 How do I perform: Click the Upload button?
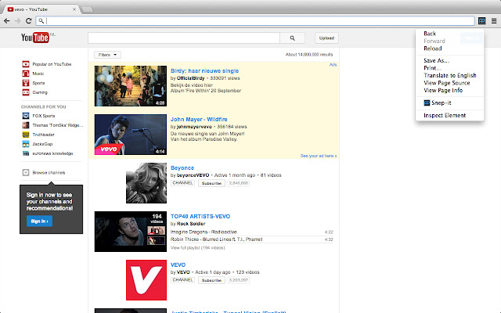327,38
